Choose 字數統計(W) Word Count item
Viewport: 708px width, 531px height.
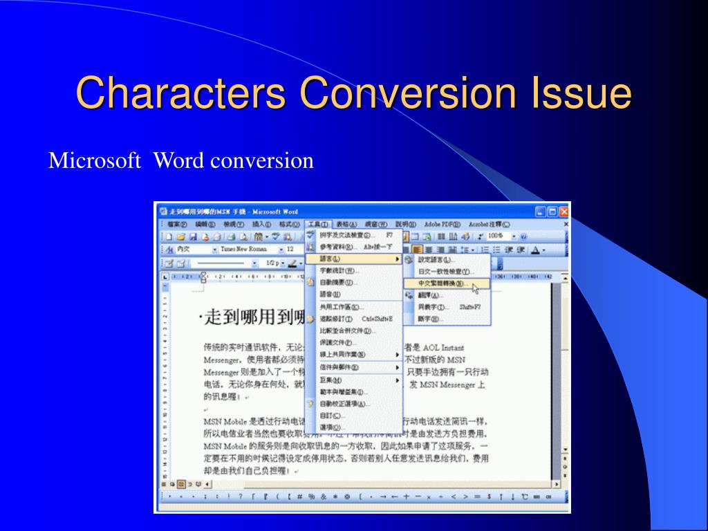354,271
